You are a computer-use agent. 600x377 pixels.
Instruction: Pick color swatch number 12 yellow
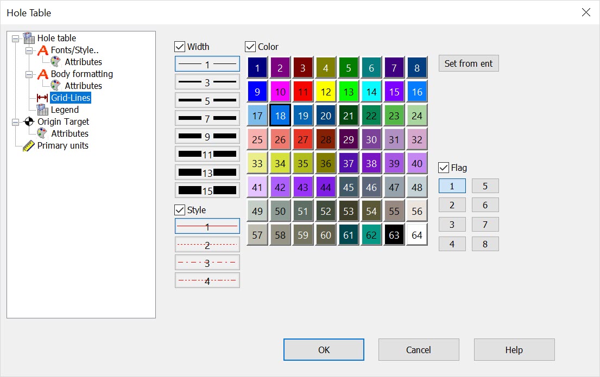(x=325, y=92)
